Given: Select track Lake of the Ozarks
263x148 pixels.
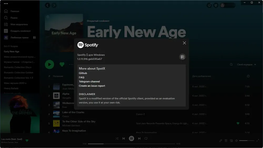Looking at the screenshot, I should tap(73, 112).
